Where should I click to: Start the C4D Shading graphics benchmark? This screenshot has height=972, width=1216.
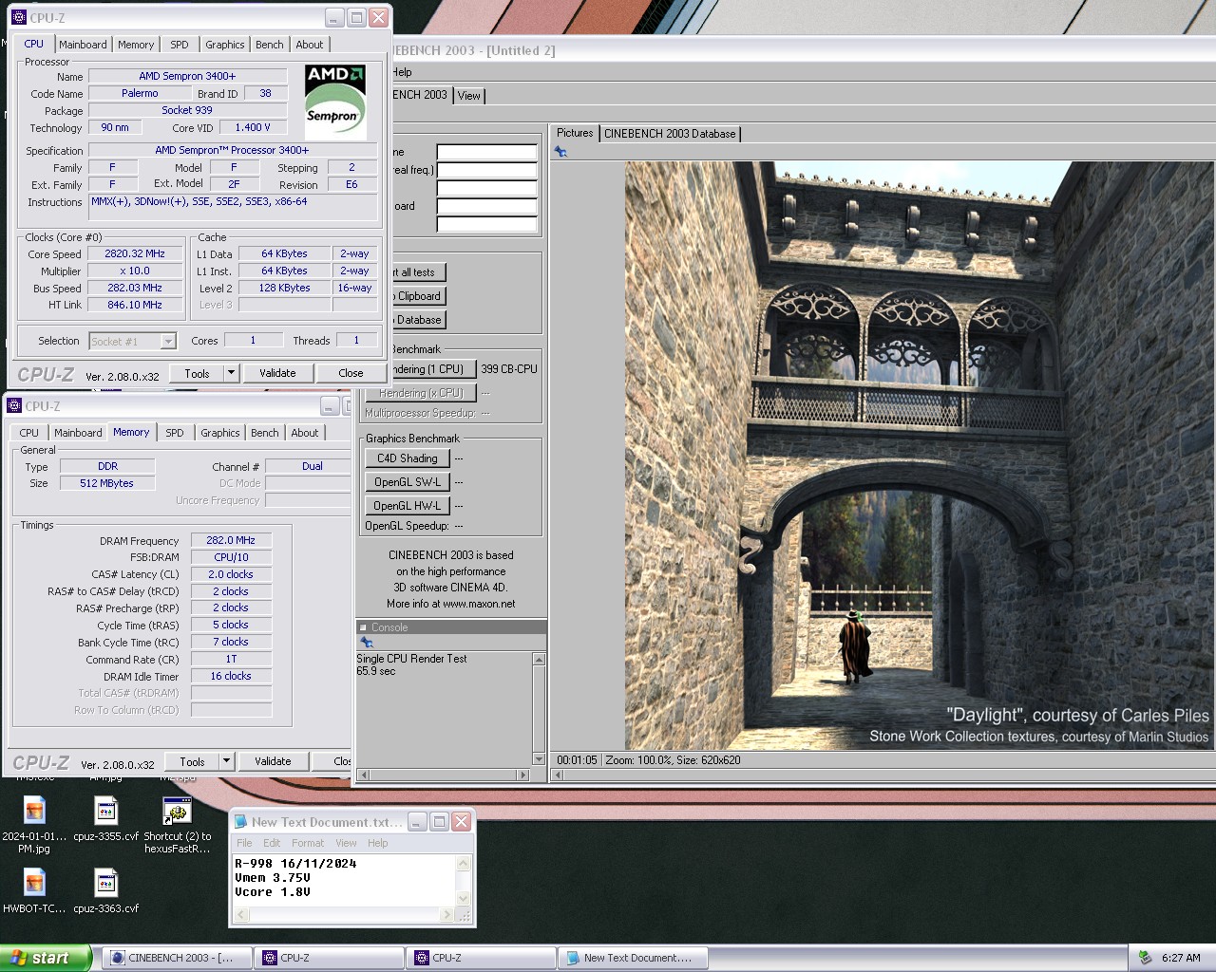(x=407, y=458)
